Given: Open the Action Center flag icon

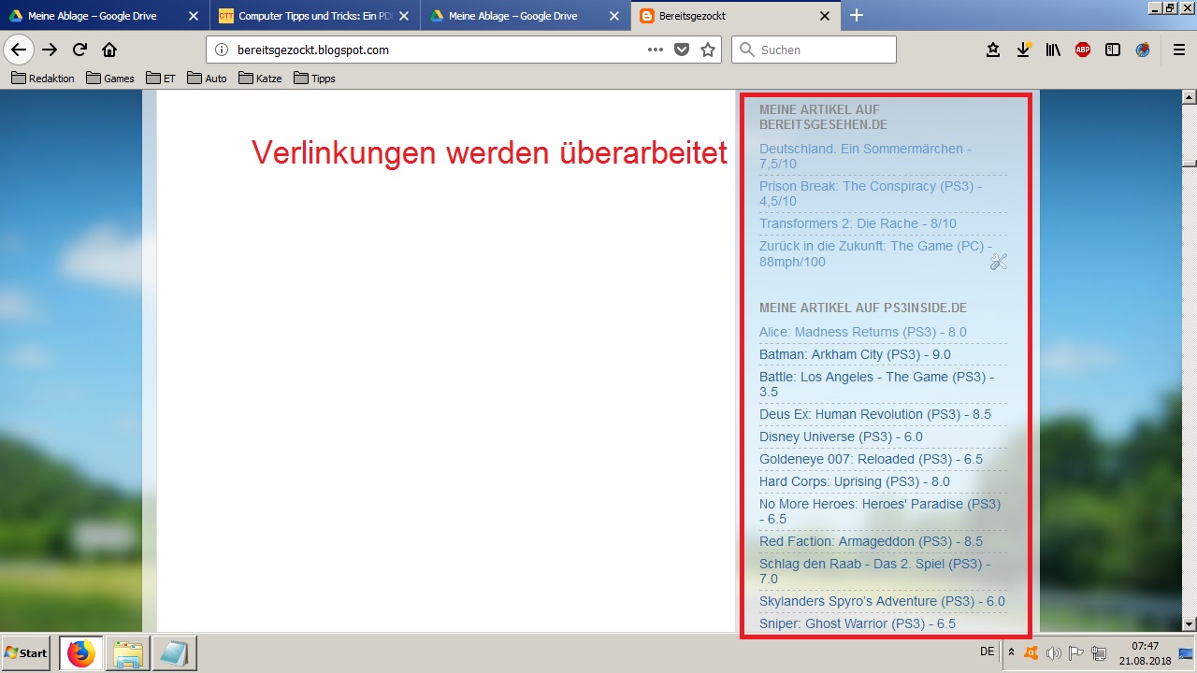Looking at the screenshot, I should click(x=1076, y=652).
